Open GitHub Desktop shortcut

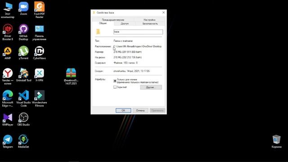point(23,32)
